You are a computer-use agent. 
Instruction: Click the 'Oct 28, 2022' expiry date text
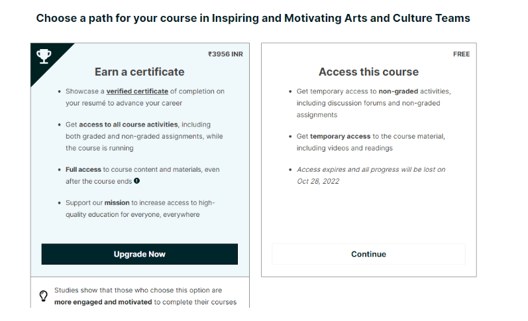point(318,182)
